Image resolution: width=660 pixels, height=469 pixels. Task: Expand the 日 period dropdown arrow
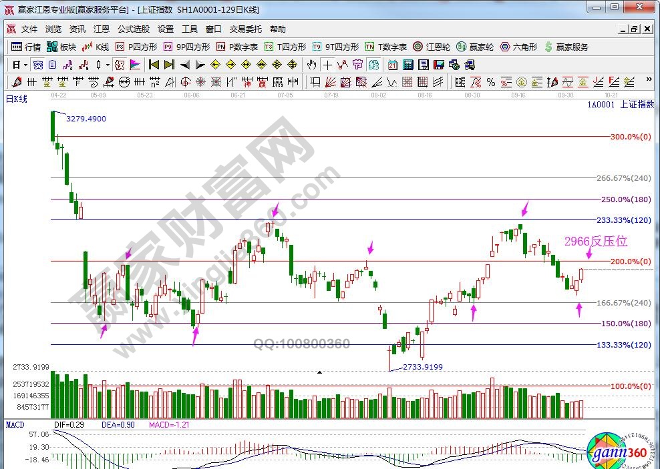pos(25,65)
